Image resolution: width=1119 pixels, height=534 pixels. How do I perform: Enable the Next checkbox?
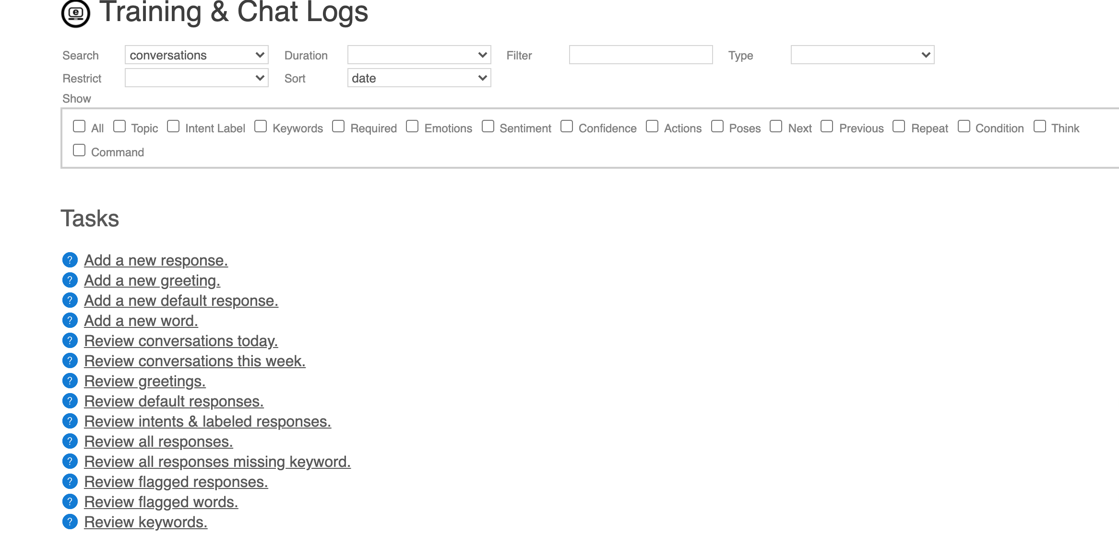click(x=776, y=126)
